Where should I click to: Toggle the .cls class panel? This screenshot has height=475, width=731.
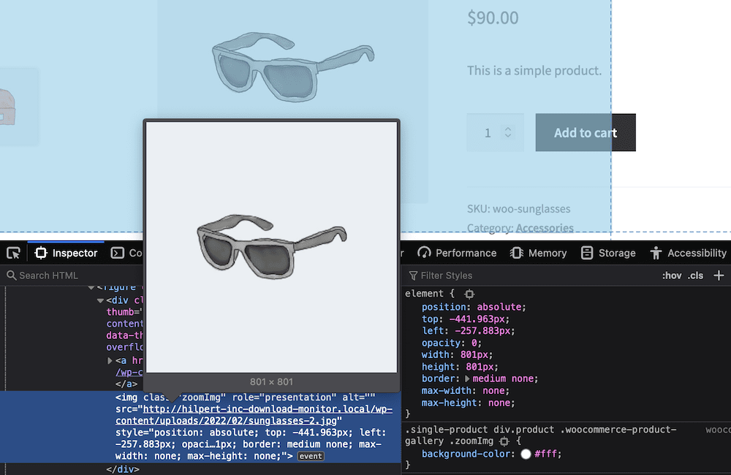(696, 275)
